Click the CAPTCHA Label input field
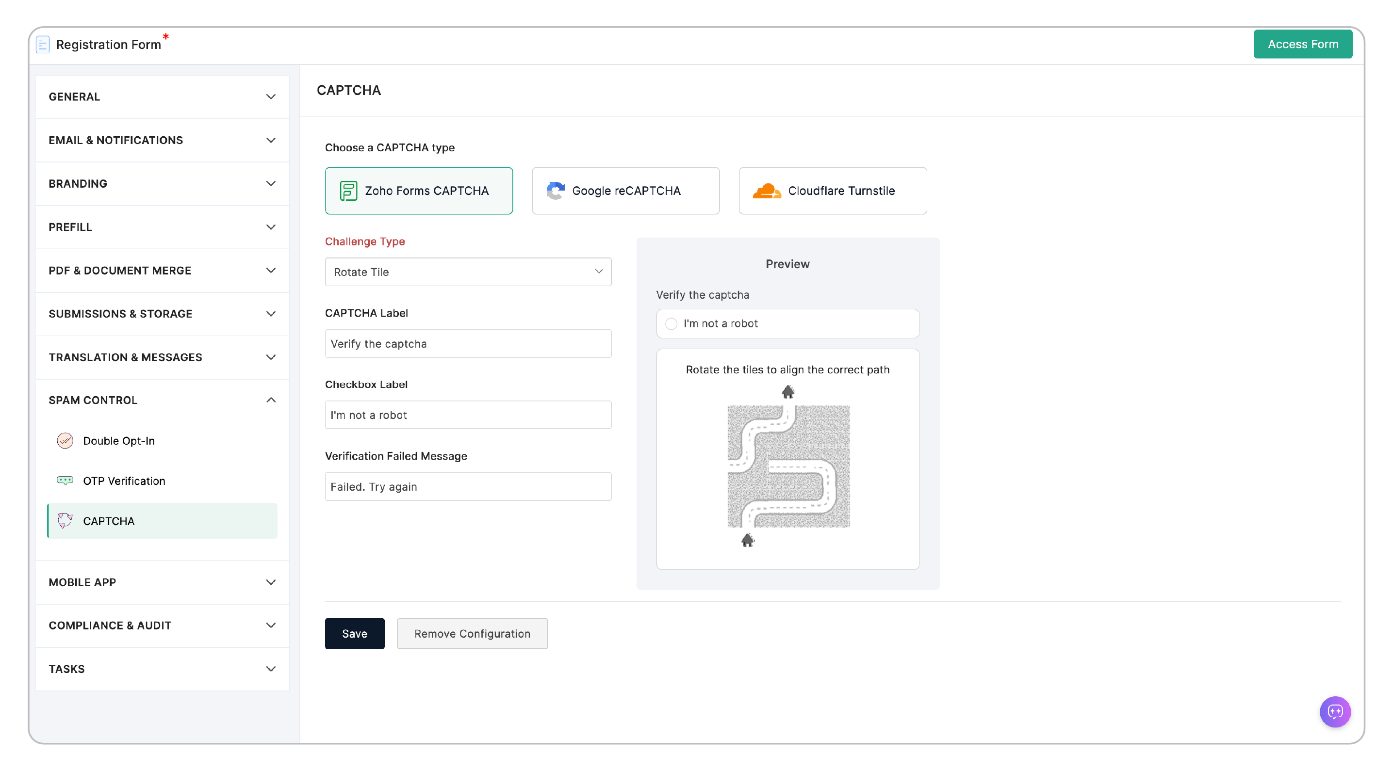1393x770 pixels. coord(468,344)
